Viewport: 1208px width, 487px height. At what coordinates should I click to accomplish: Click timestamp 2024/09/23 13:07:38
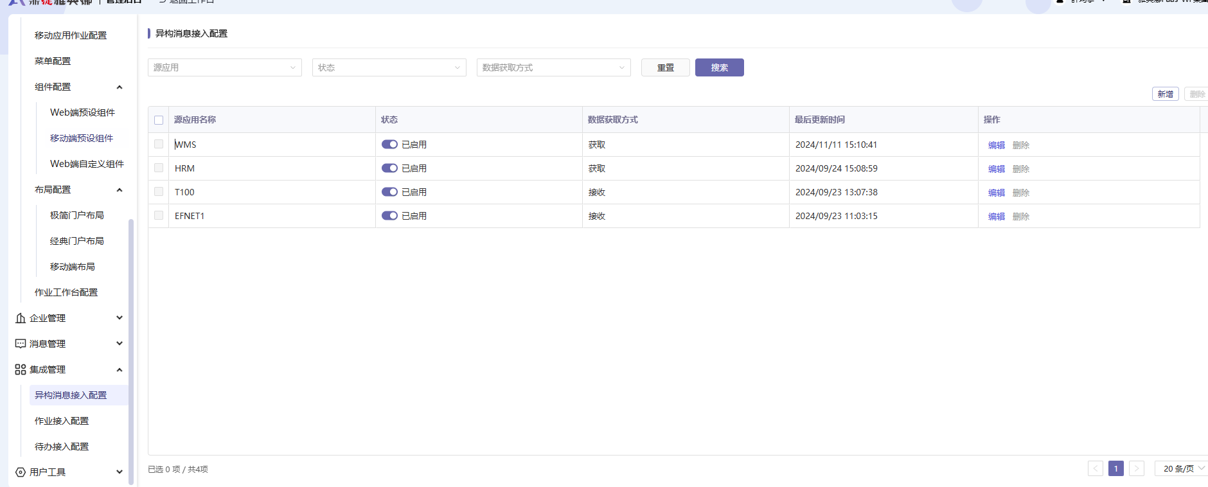click(836, 192)
